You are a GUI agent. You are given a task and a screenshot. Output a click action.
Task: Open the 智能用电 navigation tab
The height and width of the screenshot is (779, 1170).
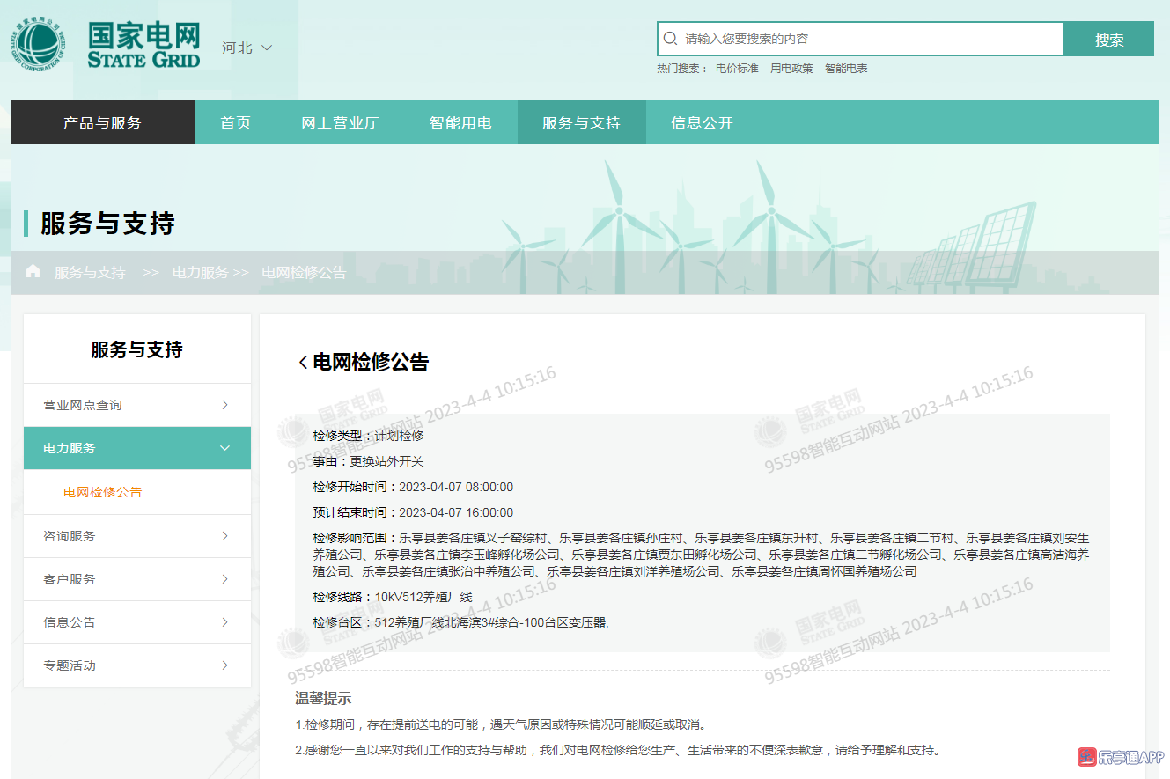460,122
